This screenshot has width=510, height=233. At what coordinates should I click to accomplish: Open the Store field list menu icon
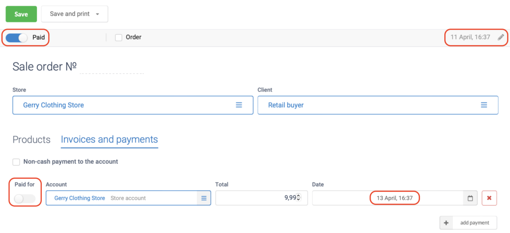(239, 105)
